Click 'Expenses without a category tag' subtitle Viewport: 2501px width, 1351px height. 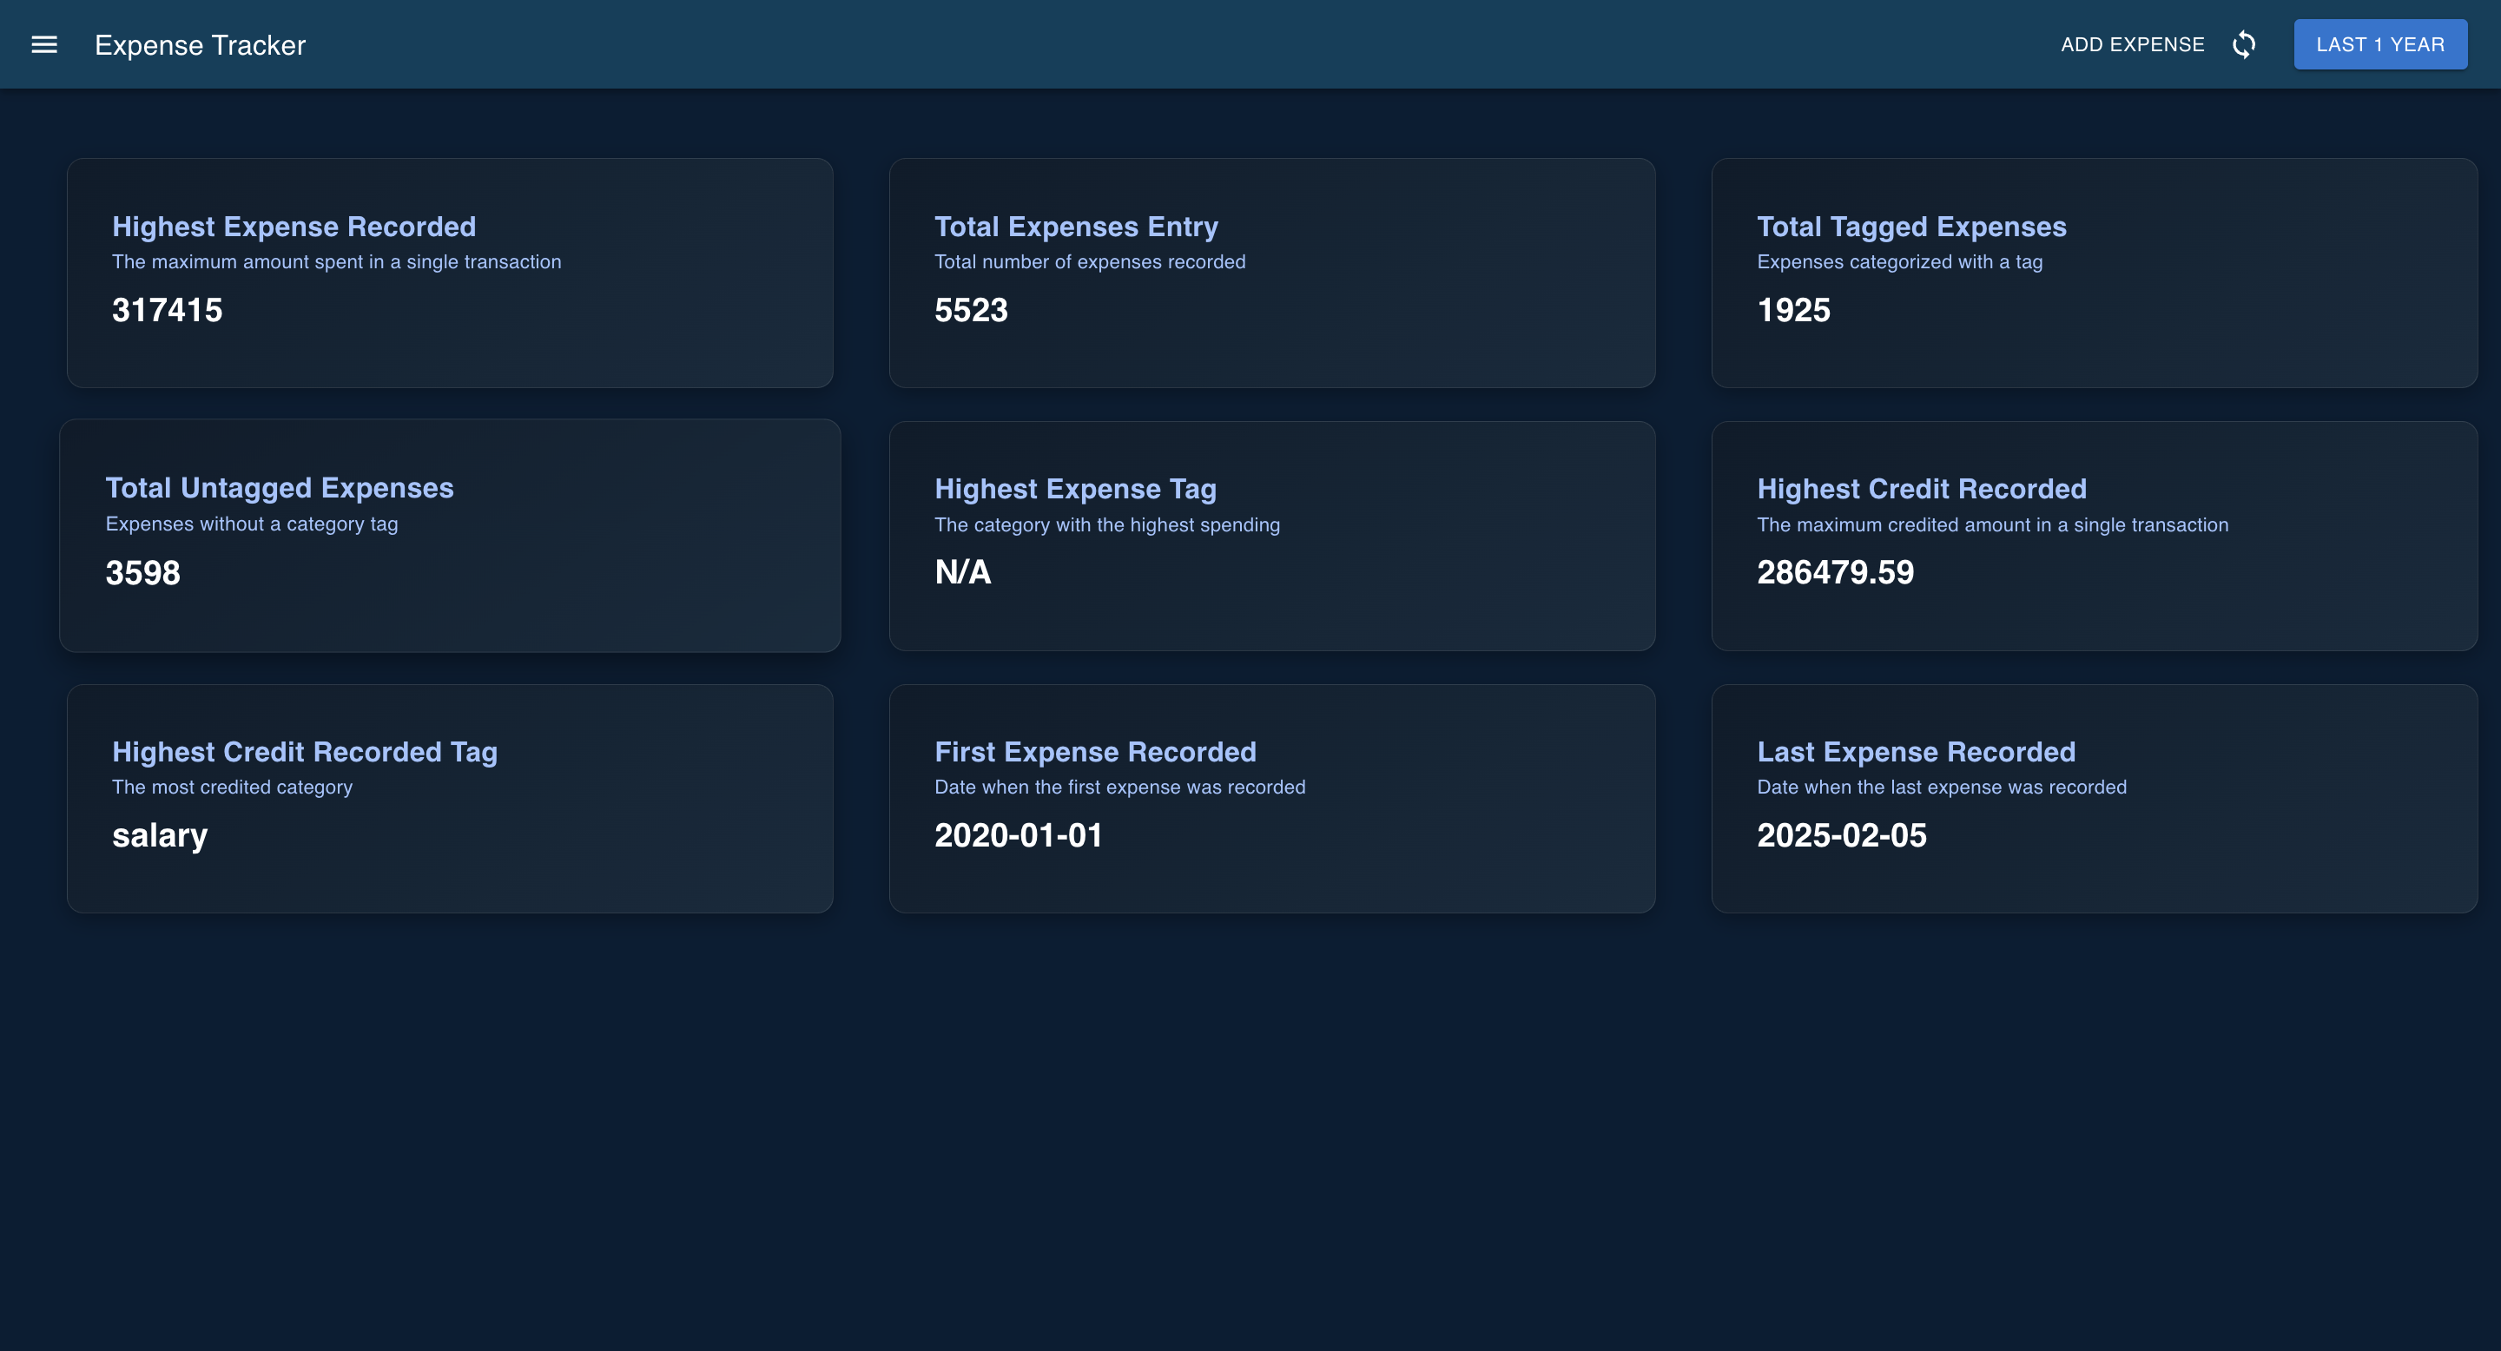pos(252,524)
